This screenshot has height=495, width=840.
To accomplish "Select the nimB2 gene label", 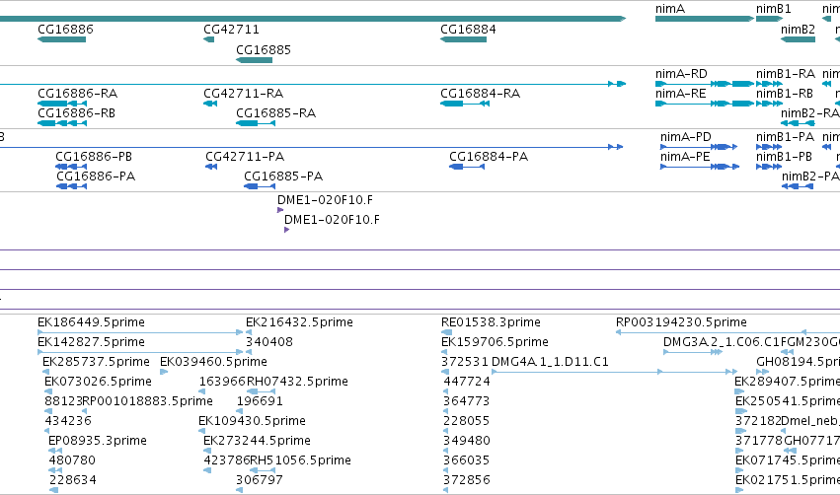I will click(798, 30).
